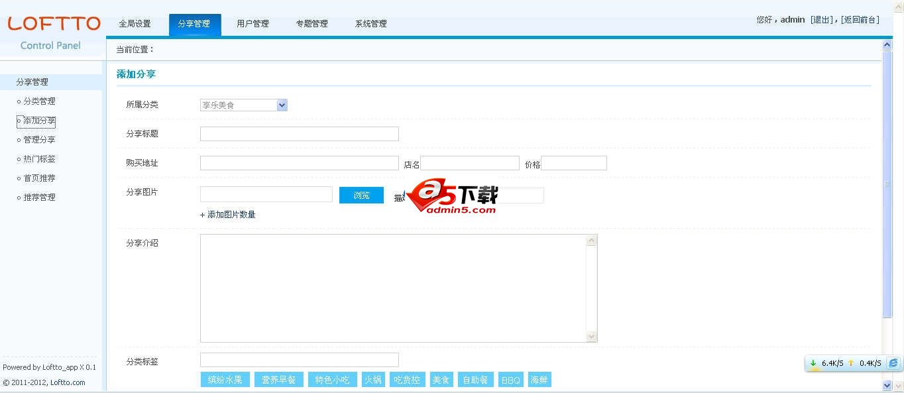The height and width of the screenshot is (393, 904).
Task: Click the 浏览 browse button
Action: coord(361,195)
